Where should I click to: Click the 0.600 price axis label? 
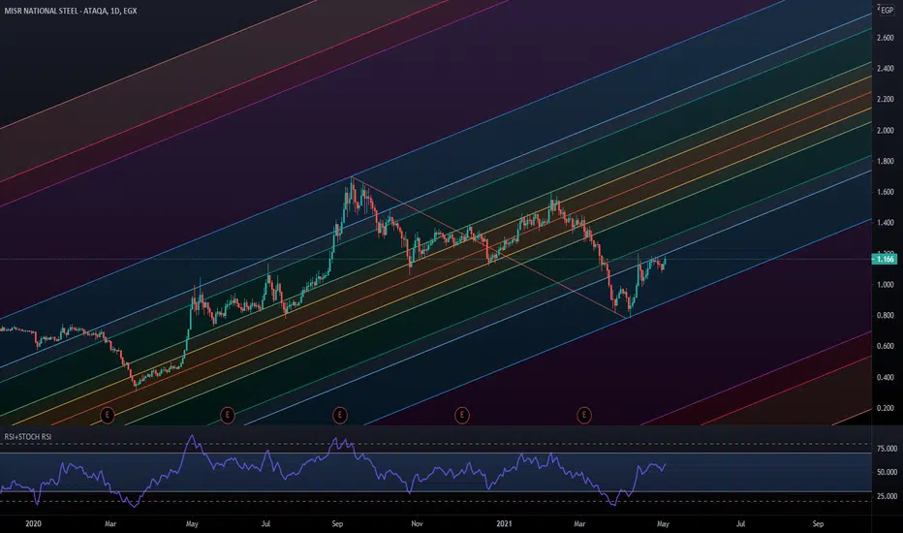(886, 346)
